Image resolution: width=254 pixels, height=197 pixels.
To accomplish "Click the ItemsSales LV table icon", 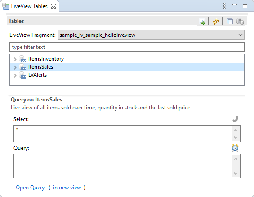I will click(22, 67).
